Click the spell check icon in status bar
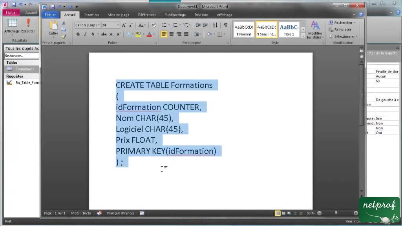This screenshot has height=226, width=402. [x=99, y=213]
